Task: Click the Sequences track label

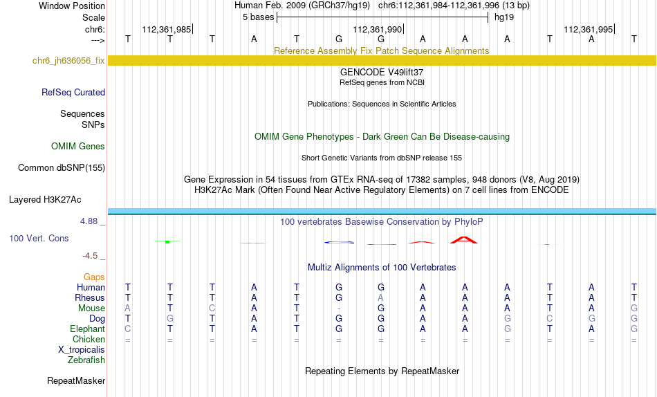Action: (x=82, y=113)
